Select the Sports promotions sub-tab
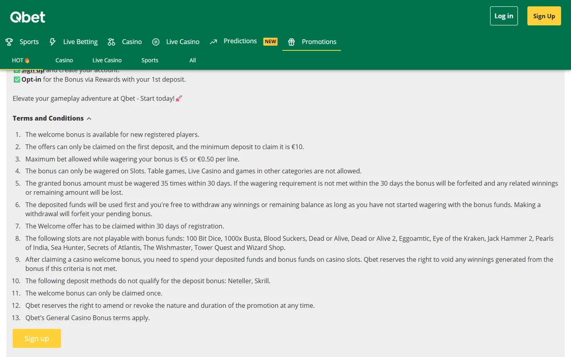This screenshot has height=357, width=571. (x=150, y=60)
